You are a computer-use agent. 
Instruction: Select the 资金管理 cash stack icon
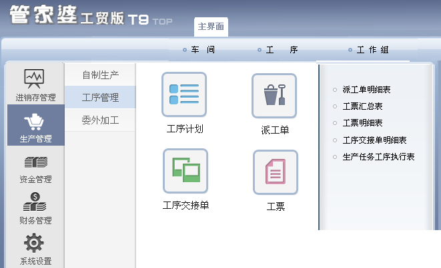tap(35, 162)
